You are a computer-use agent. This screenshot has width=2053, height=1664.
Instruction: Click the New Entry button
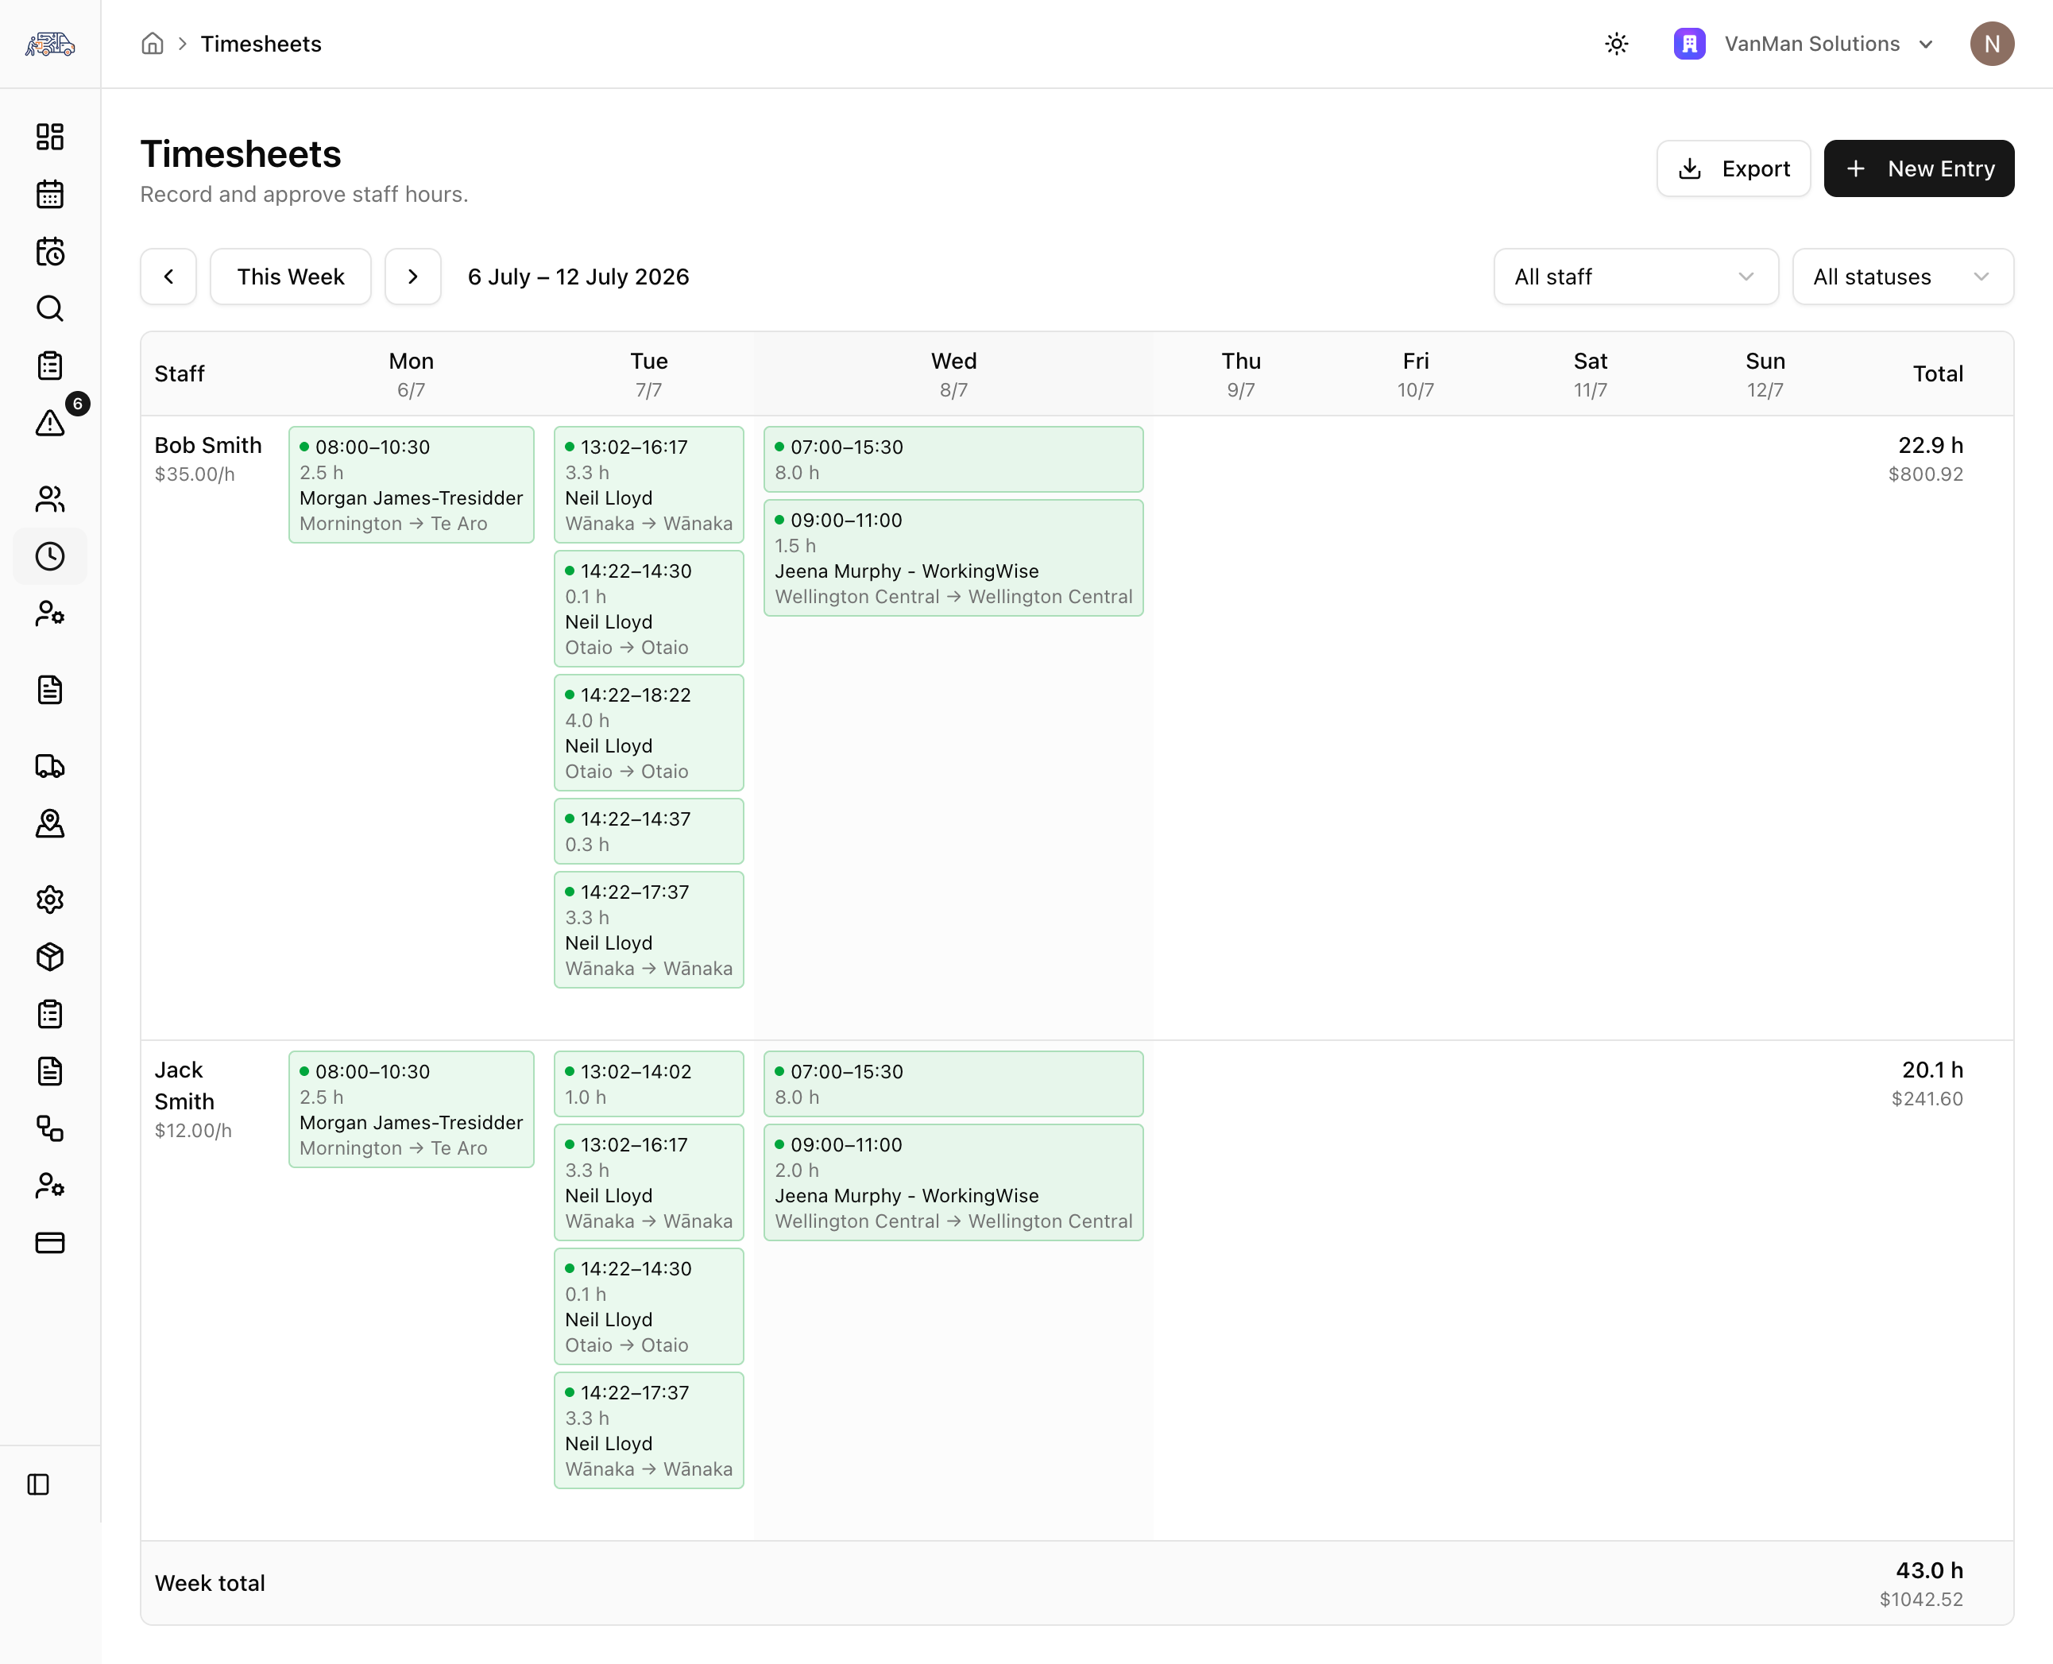[1918, 168]
